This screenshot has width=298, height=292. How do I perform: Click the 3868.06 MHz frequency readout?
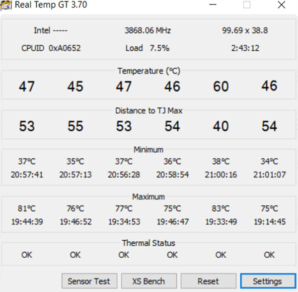tap(148, 30)
